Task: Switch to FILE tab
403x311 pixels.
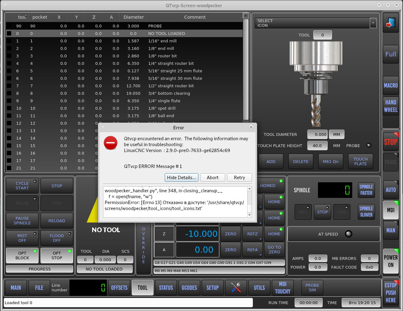Action: [39, 288]
